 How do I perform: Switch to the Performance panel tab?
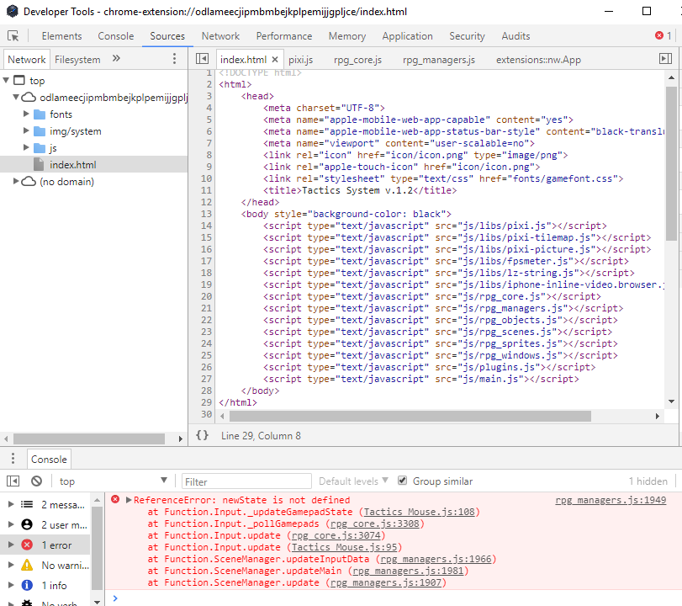click(x=284, y=36)
